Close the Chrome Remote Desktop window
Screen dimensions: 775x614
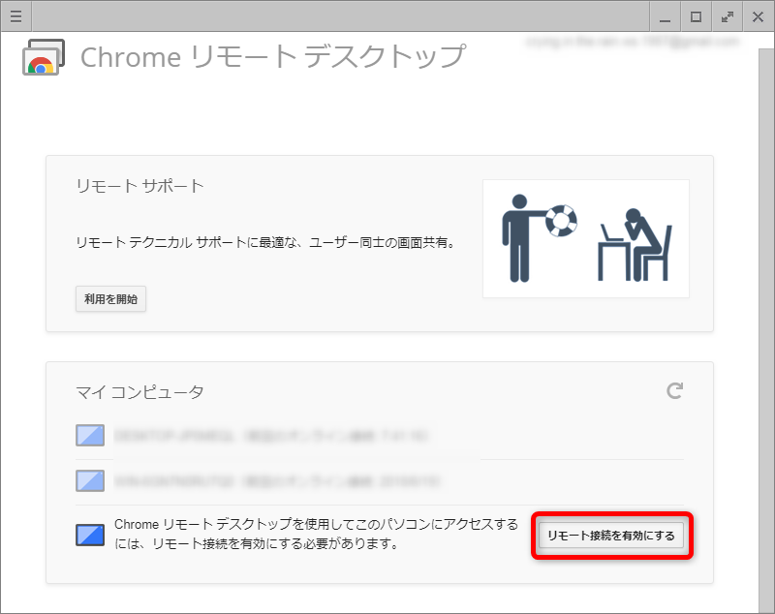point(758,16)
